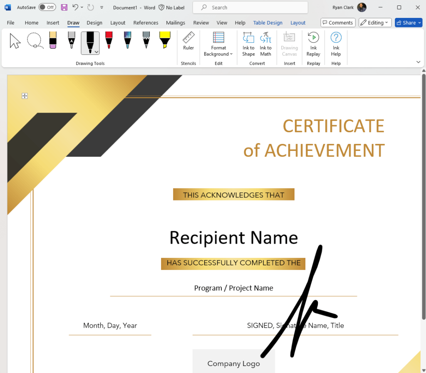
Task: Open the Table Design tab
Action: point(267,22)
